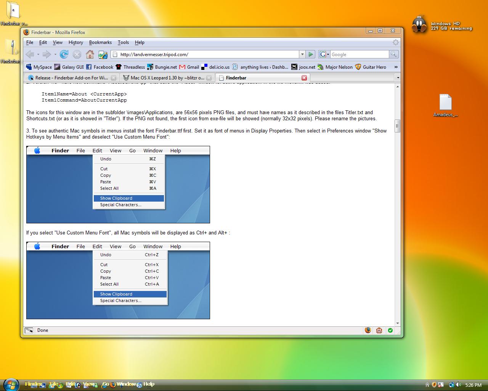Screen dimensions: 488x391
Task: Open the Edit menu in Firefox
Action: (x=43, y=42)
